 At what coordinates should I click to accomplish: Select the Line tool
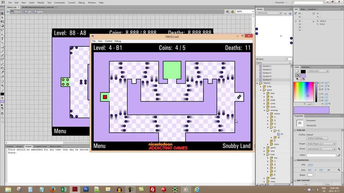pos(2,43)
